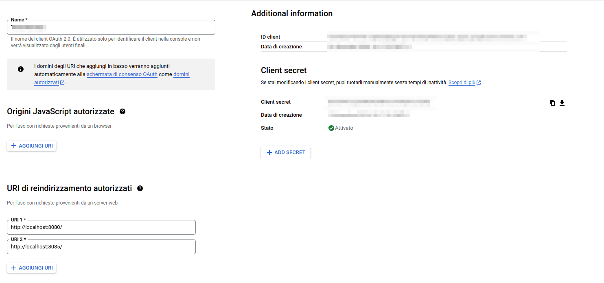Click the Attivato status text

point(344,128)
